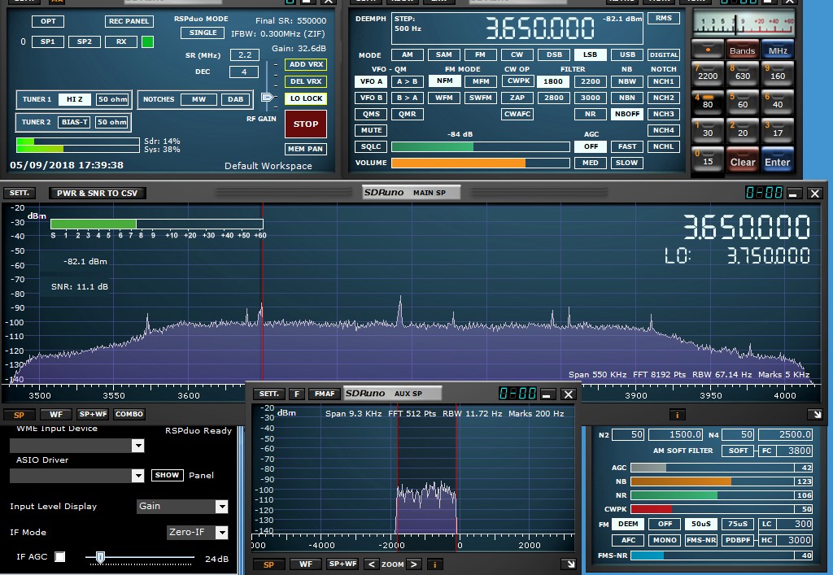The width and height of the screenshot is (833, 575).
Task: Click the green status indicator beside RX
Action: [148, 41]
